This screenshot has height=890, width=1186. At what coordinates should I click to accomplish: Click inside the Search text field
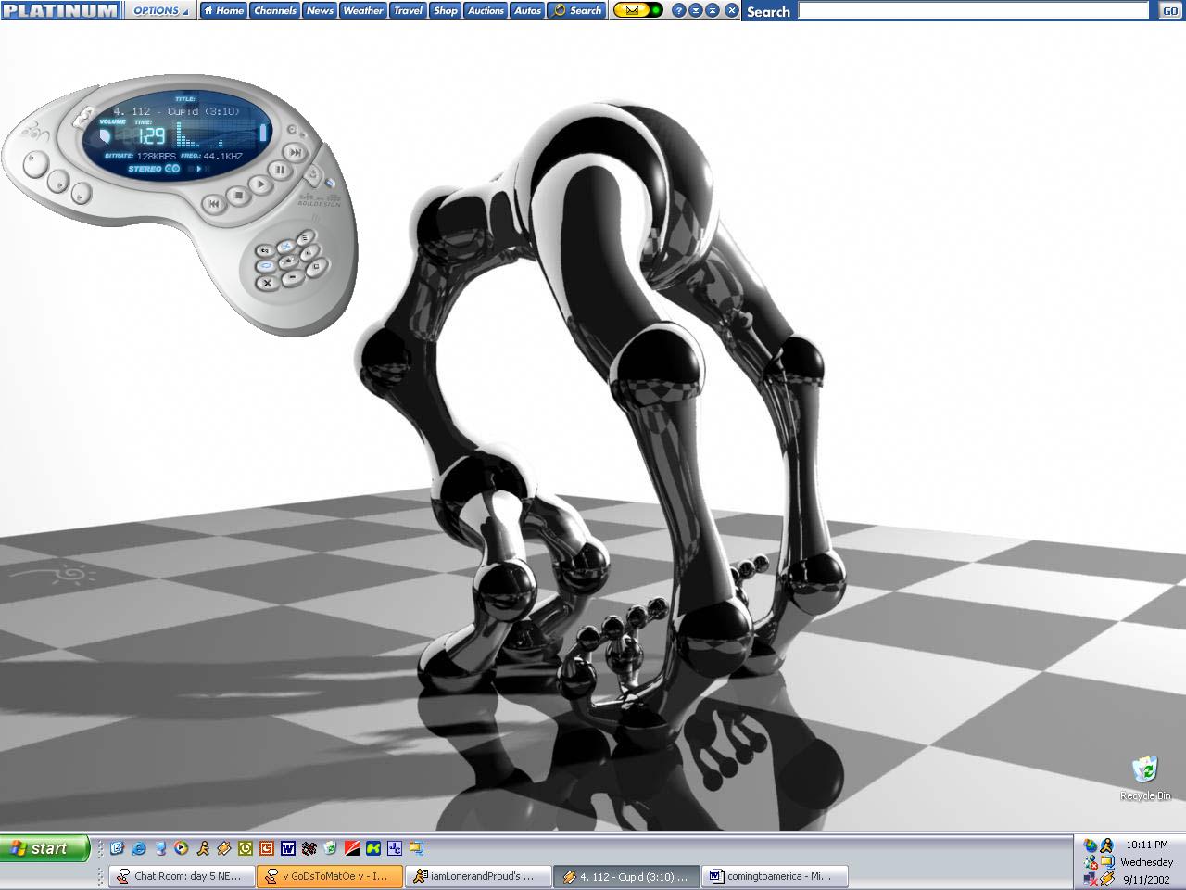point(973,10)
